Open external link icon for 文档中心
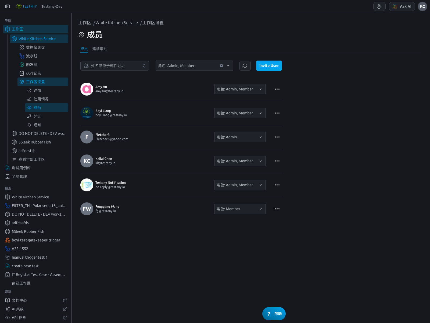 (x=65, y=300)
